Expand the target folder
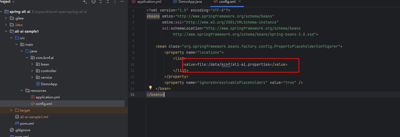Viewport: 400px width, 137px height. tap(11, 110)
